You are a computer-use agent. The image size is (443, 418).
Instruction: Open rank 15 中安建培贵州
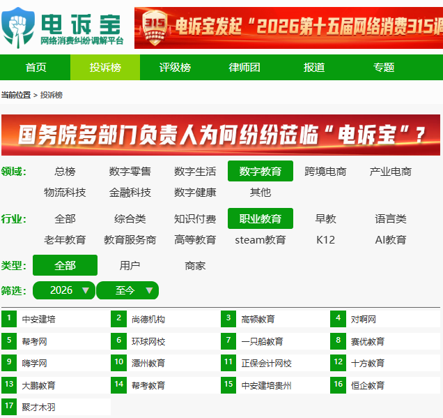coord(266,385)
